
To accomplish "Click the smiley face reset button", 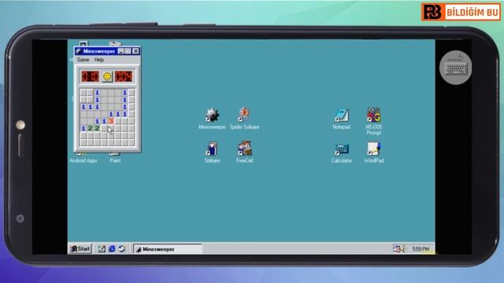I will click(x=107, y=76).
